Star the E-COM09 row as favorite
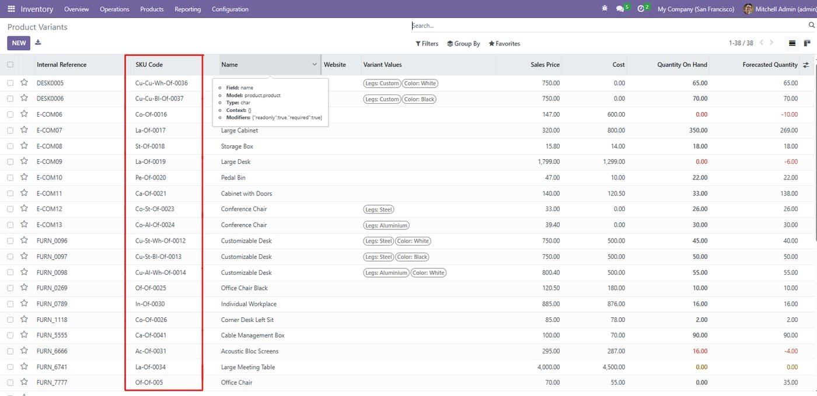The width and height of the screenshot is (817, 396). tap(24, 161)
